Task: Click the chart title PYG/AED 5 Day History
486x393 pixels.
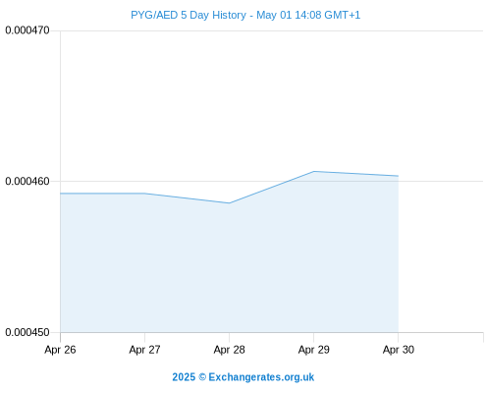Action: point(189,15)
